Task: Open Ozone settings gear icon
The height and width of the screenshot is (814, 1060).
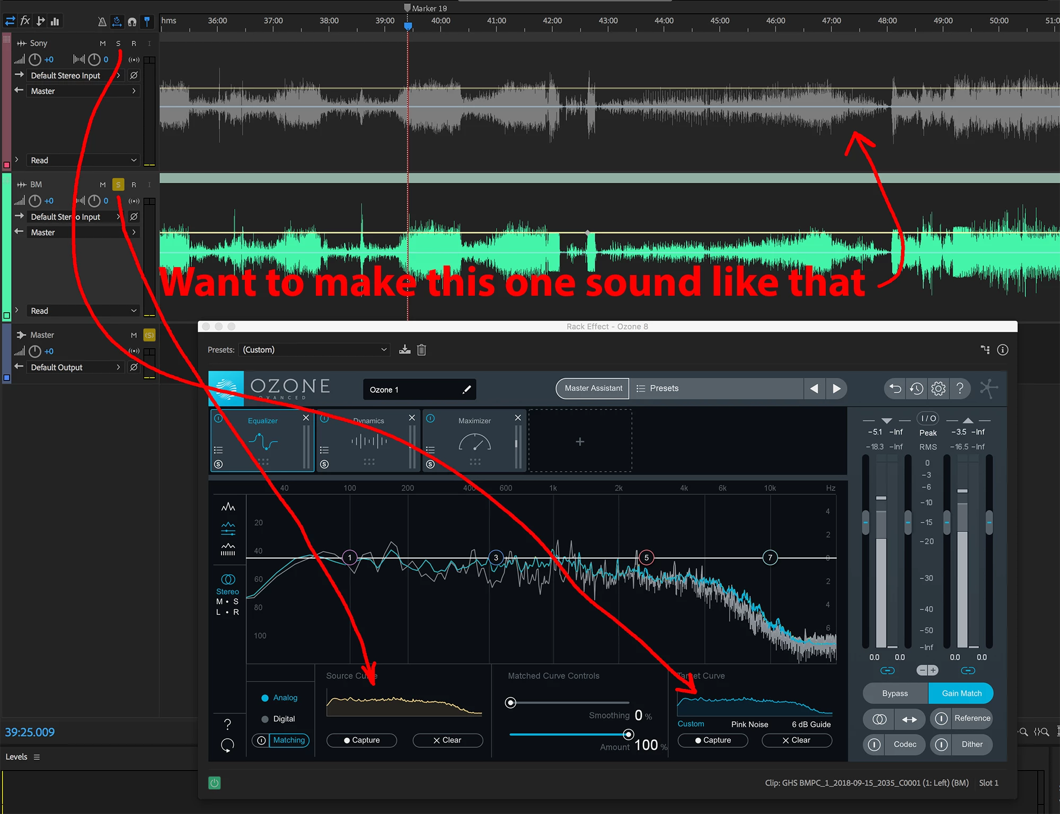Action: pyautogui.click(x=938, y=388)
